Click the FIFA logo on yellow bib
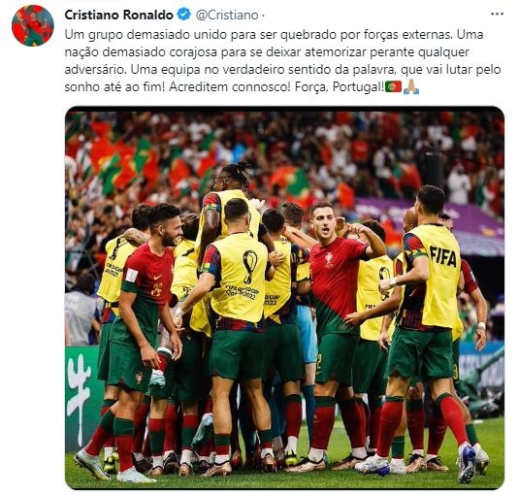 click(x=443, y=256)
